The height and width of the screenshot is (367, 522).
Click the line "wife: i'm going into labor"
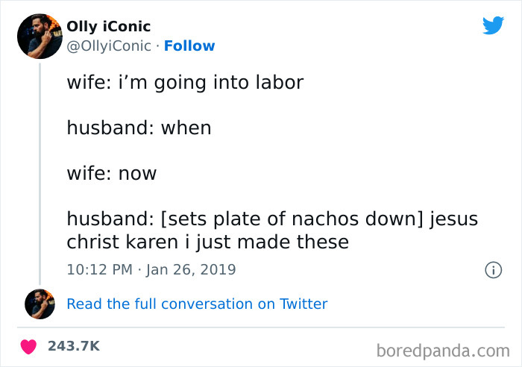[x=185, y=82]
